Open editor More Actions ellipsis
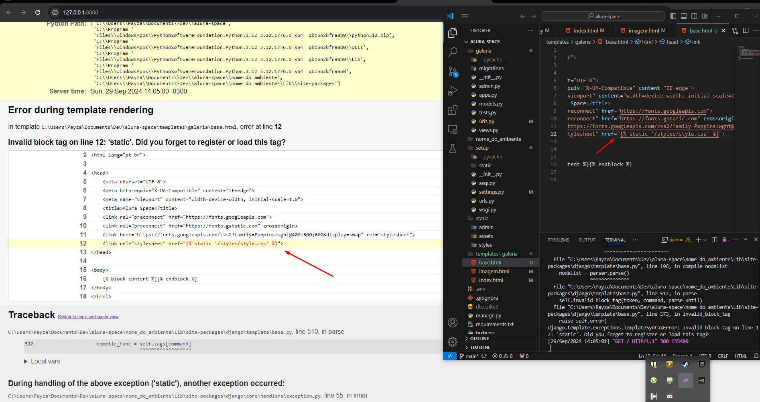 point(756,30)
